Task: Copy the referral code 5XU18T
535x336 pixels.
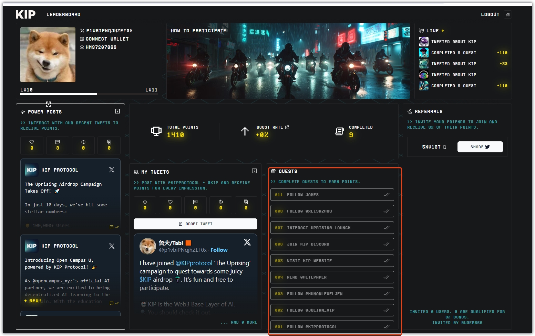Action: pos(444,147)
